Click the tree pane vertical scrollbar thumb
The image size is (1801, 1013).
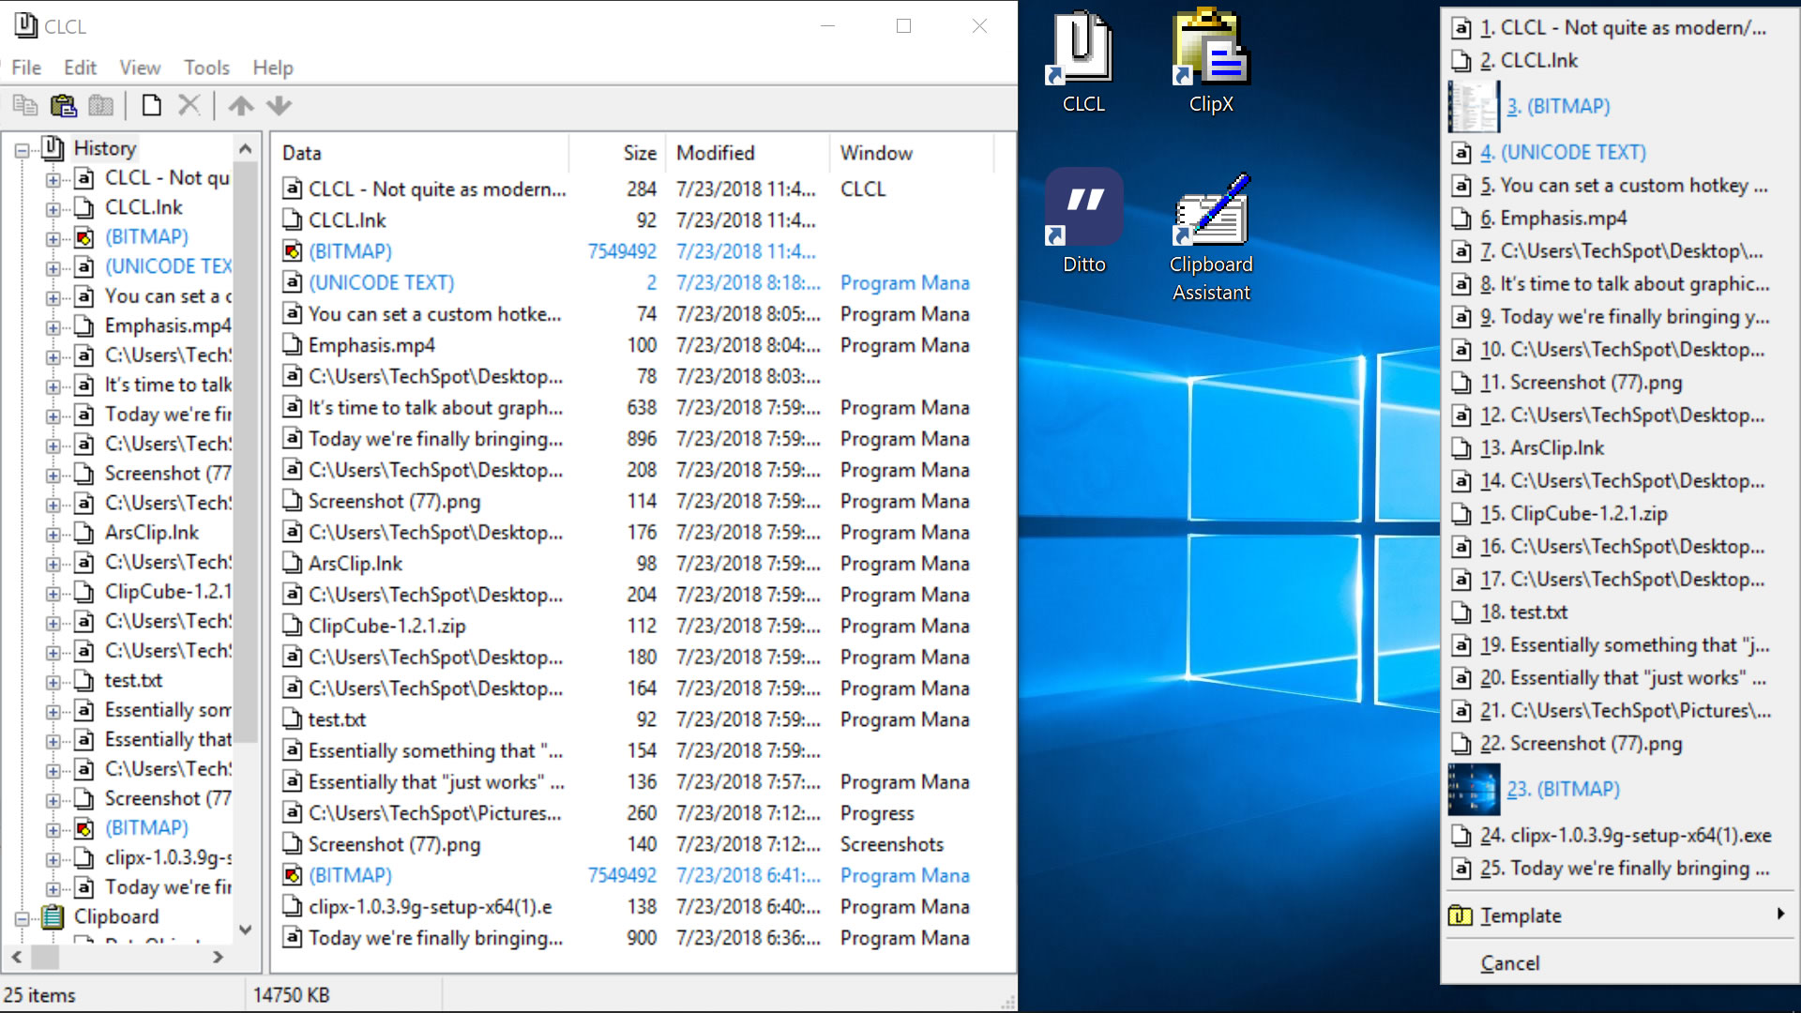coord(246,450)
